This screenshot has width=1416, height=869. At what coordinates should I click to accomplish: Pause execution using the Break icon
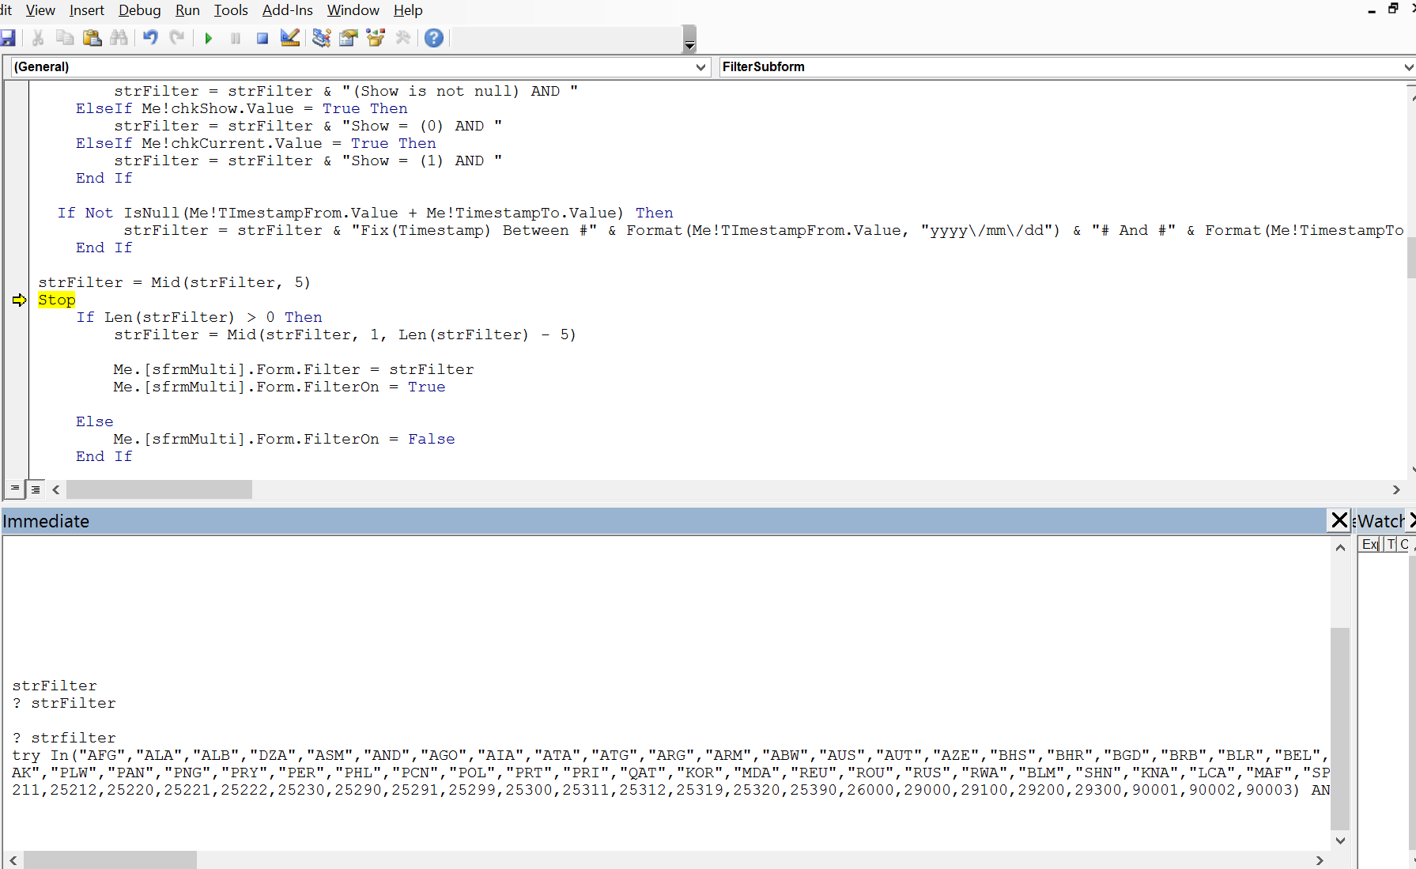point(235,37)
